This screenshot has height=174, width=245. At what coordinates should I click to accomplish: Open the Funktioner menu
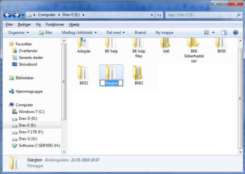55,24
